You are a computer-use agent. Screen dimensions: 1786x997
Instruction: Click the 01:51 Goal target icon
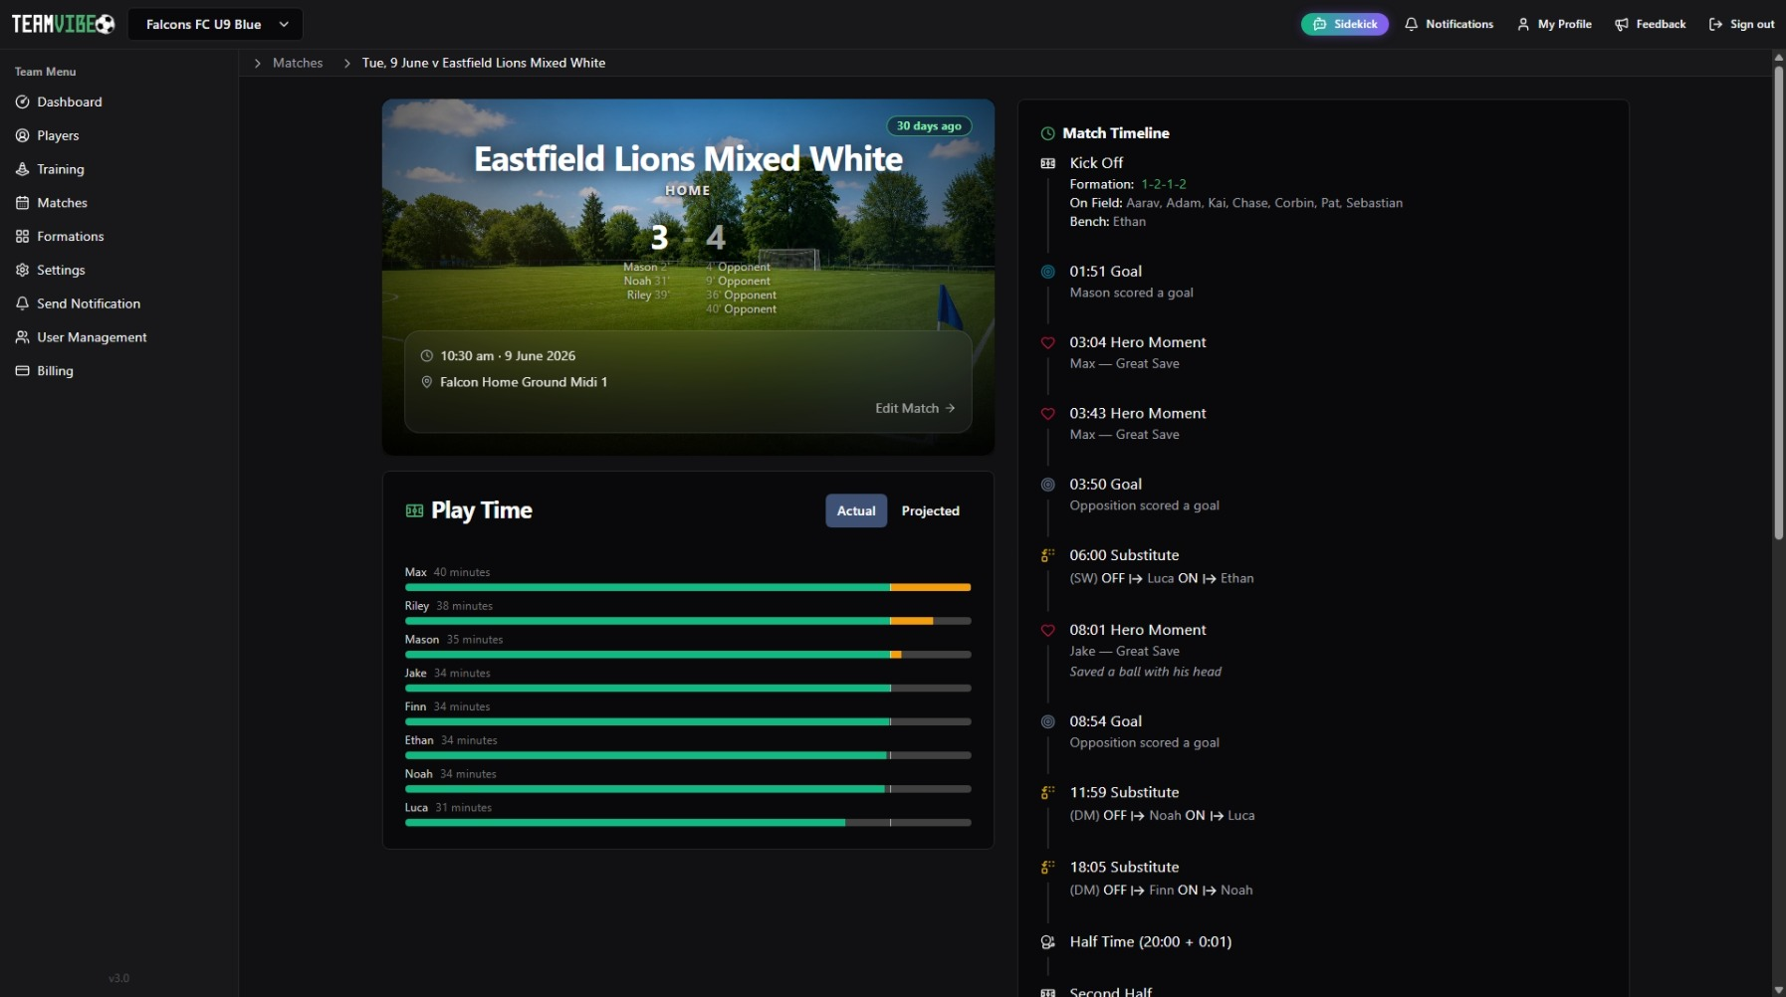[1047, 272]
